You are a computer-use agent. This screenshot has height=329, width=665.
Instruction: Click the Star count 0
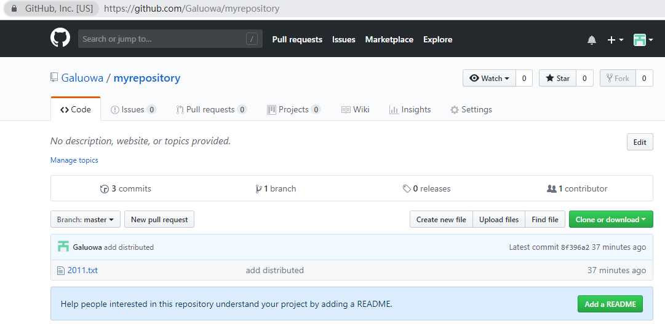coord(585,79)
